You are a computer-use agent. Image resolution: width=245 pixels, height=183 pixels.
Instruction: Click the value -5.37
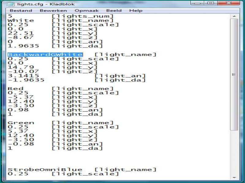[21, 97]
